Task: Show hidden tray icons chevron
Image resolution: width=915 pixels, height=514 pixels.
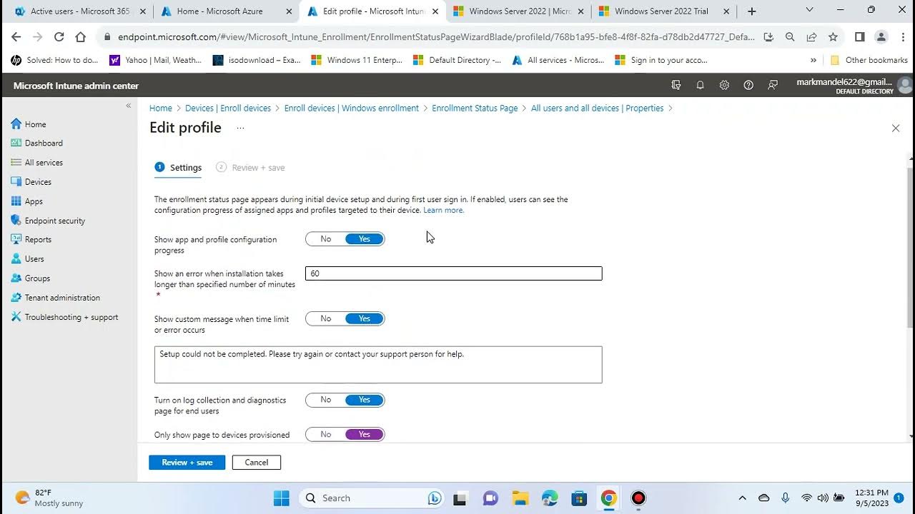Action: [742, 498]
